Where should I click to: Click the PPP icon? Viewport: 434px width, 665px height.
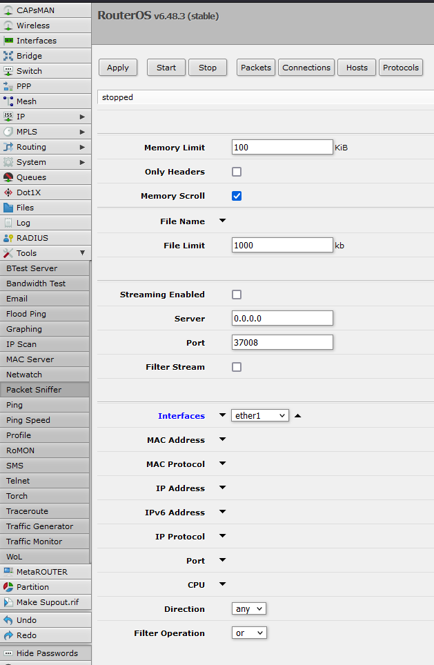tap(8, 86)
